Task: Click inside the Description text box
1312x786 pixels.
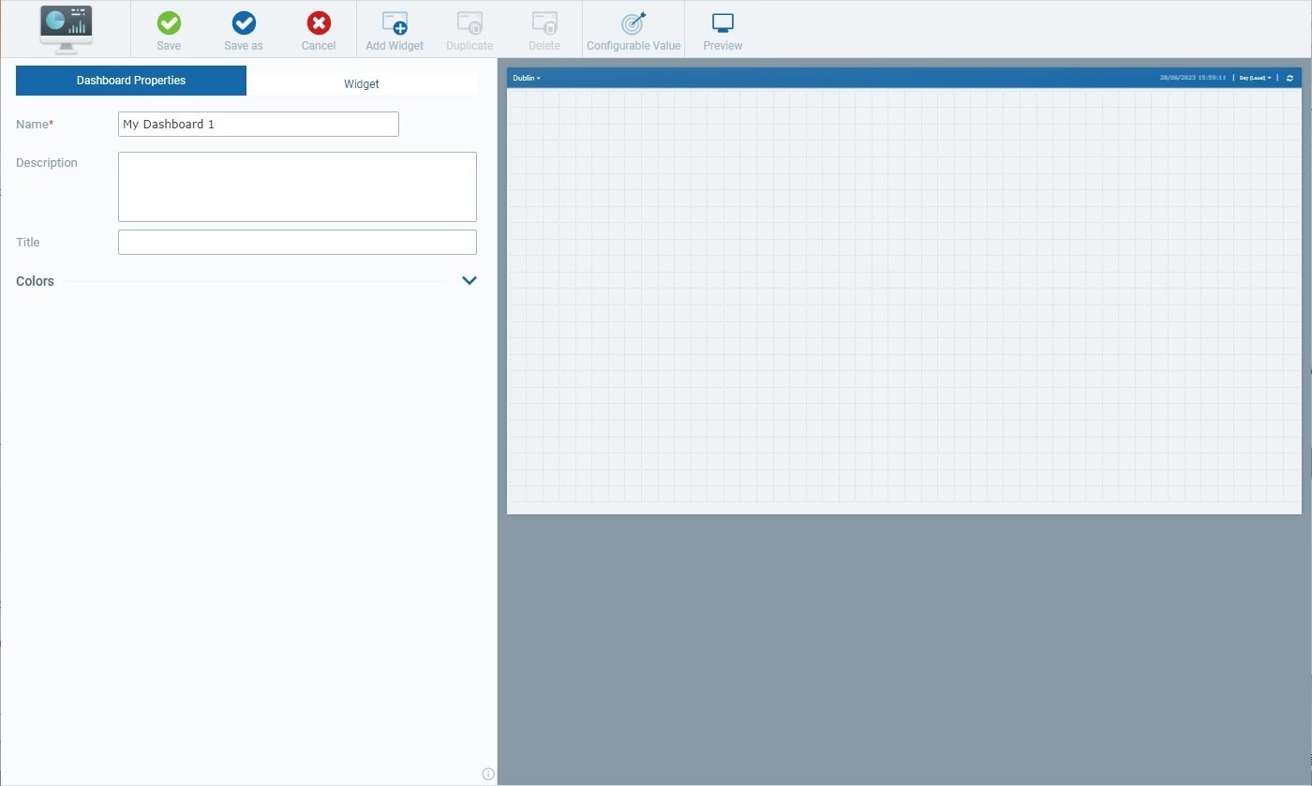Action: click(x=297, y=185)
